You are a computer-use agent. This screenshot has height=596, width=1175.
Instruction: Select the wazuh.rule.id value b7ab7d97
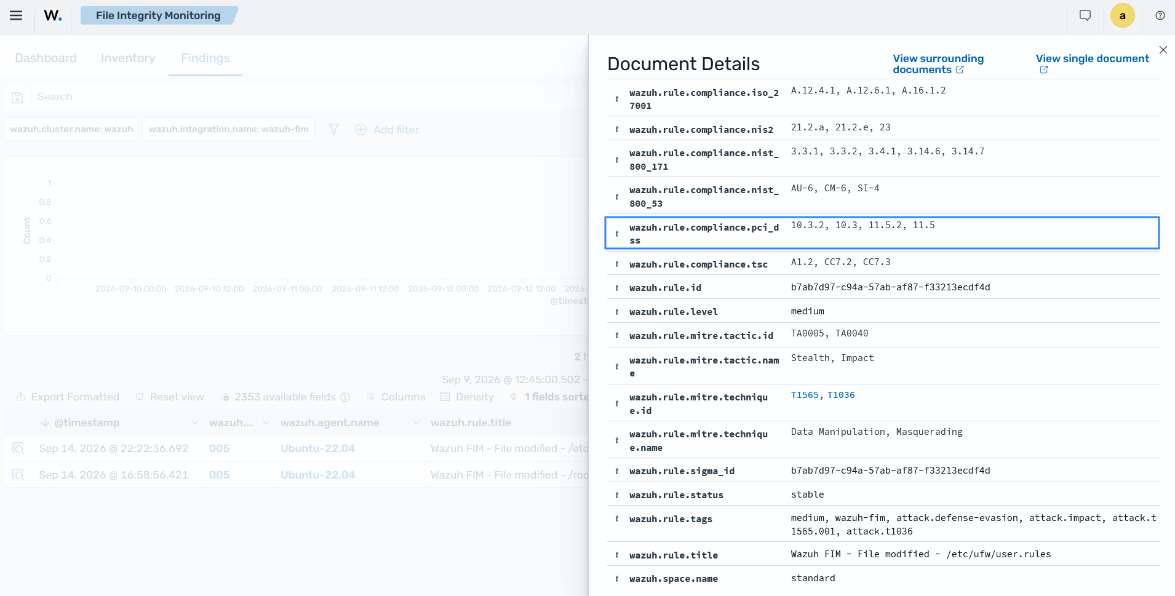click(x=890, y=287)
